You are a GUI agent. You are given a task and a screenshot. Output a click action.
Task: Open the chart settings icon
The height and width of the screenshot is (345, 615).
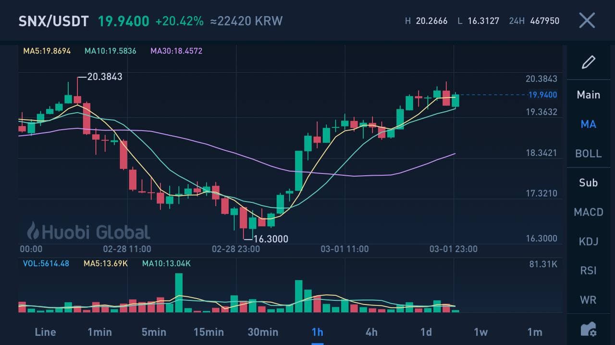[x=588, y=330]
